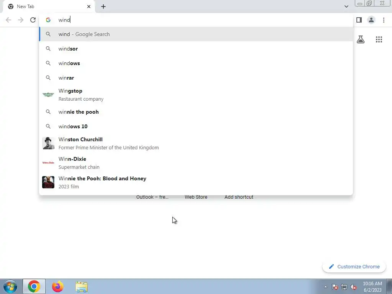Image resolution: width=392 pixels, height=294 pixels.
Task: Select the 'windows 10' suggestion
Action: pos(196,126)
